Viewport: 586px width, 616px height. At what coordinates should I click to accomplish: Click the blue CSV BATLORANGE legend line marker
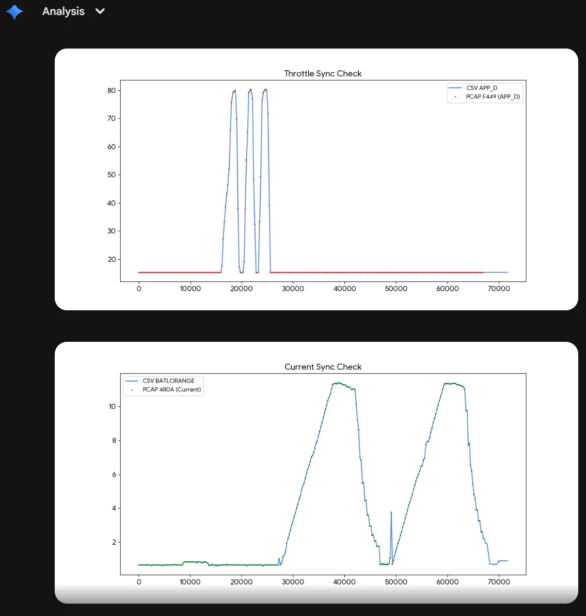coord(131,381)
